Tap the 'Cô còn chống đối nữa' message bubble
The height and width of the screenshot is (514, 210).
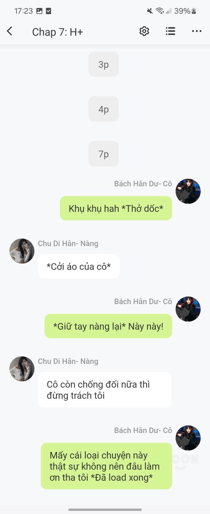tap(104, 390)
